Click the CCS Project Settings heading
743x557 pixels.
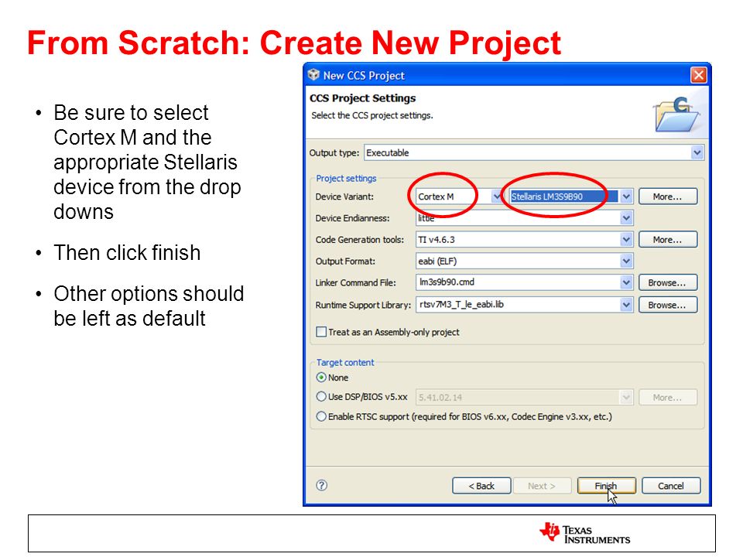coord(362,98)
